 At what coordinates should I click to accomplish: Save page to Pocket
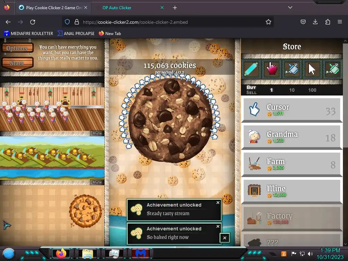pyautogui.click(x=303, y=22)
